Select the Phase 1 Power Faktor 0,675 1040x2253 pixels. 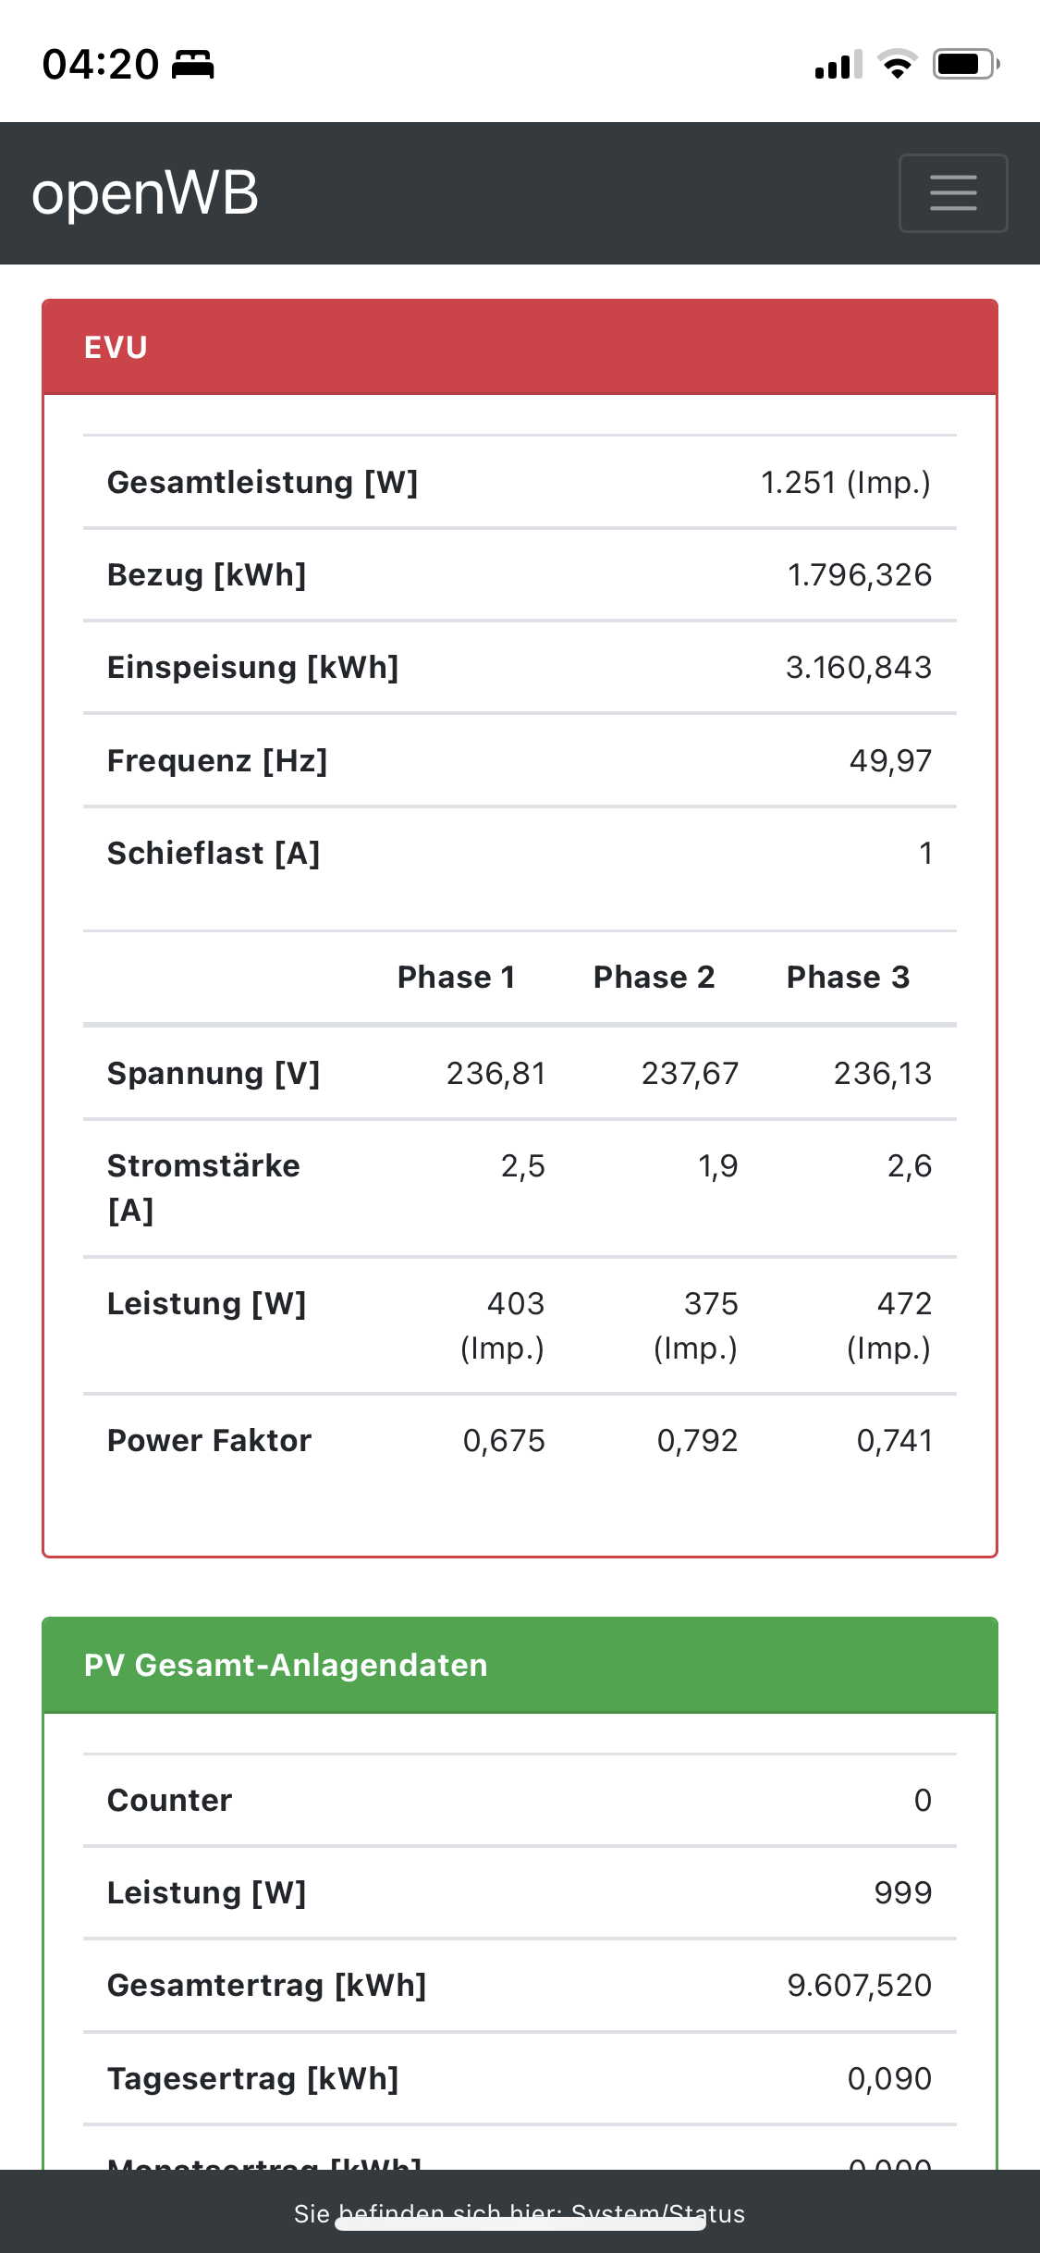(x=504, y=1441)
